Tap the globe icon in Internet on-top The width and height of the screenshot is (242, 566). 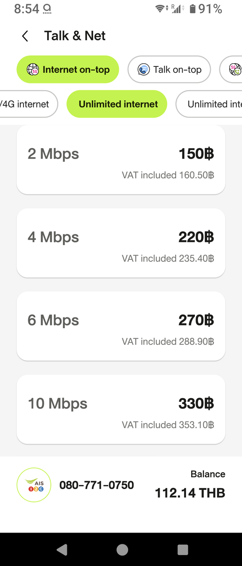pos(32,70)
